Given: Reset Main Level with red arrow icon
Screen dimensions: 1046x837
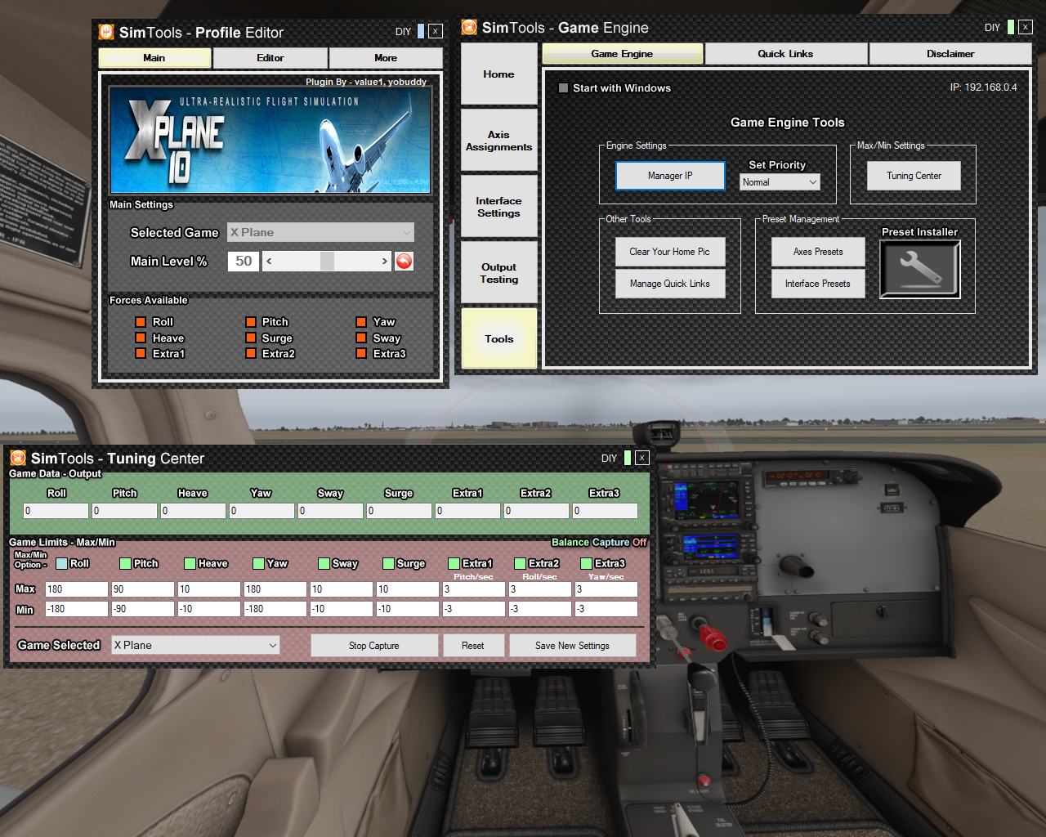Looking at the screenshot, I should [404, 261].
